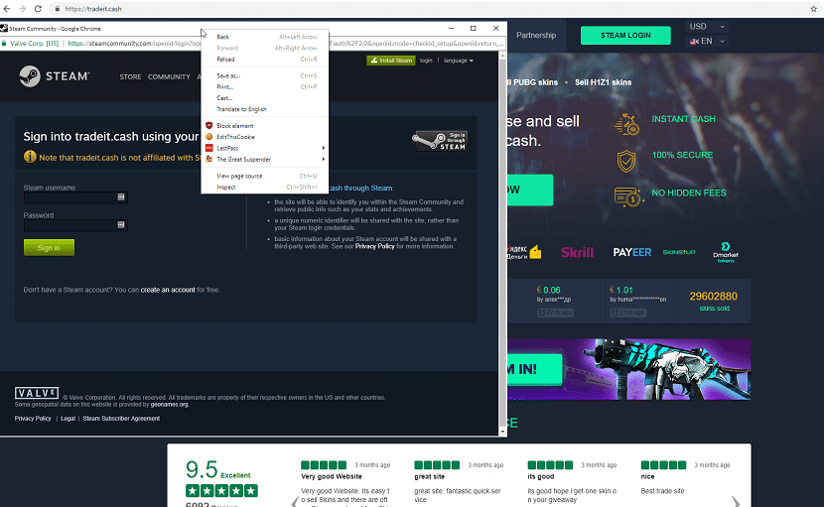Open the Legal footer link

[68, 419]
